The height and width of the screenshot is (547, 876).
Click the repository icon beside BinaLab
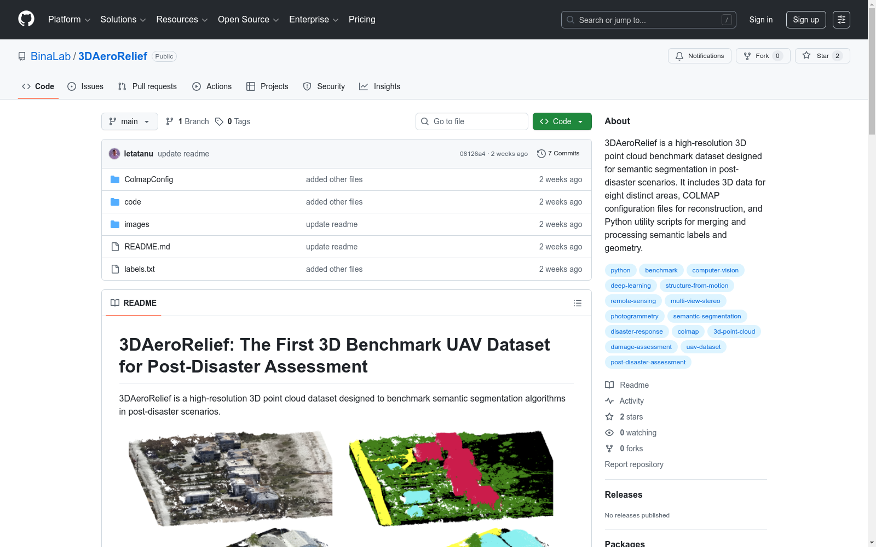(22, 56)
